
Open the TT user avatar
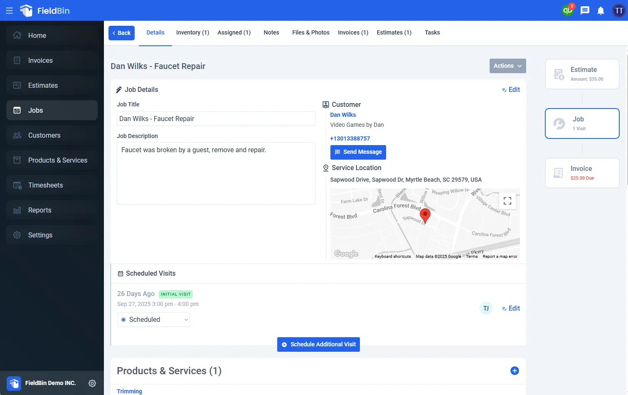pos(619,10)
